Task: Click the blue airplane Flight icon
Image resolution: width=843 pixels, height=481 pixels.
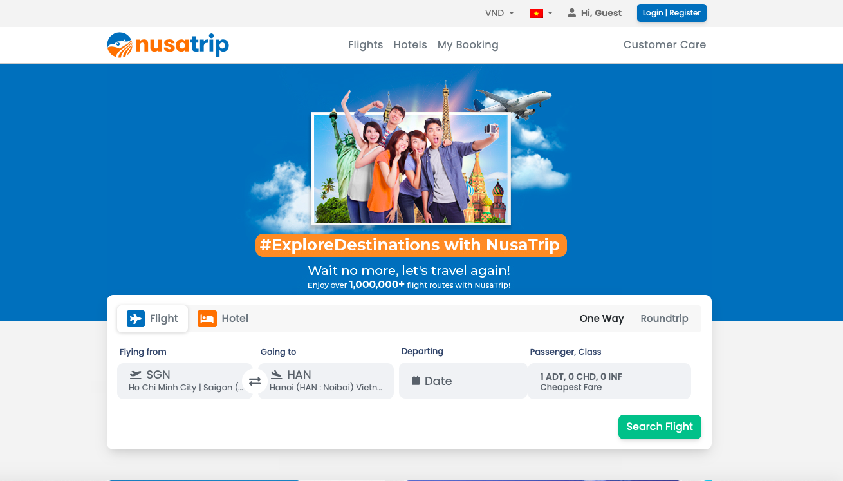Action: coord(136,319)
